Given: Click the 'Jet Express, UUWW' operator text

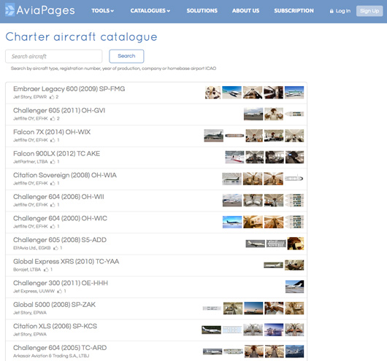Looking at the screenshot, I should (34, 291).
